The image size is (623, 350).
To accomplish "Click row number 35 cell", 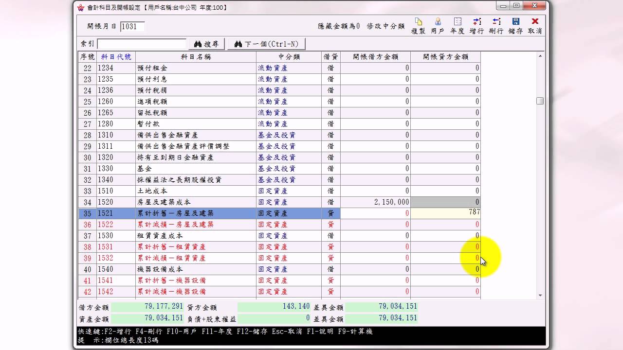I will pyautogui.click(x=88, y=213).
